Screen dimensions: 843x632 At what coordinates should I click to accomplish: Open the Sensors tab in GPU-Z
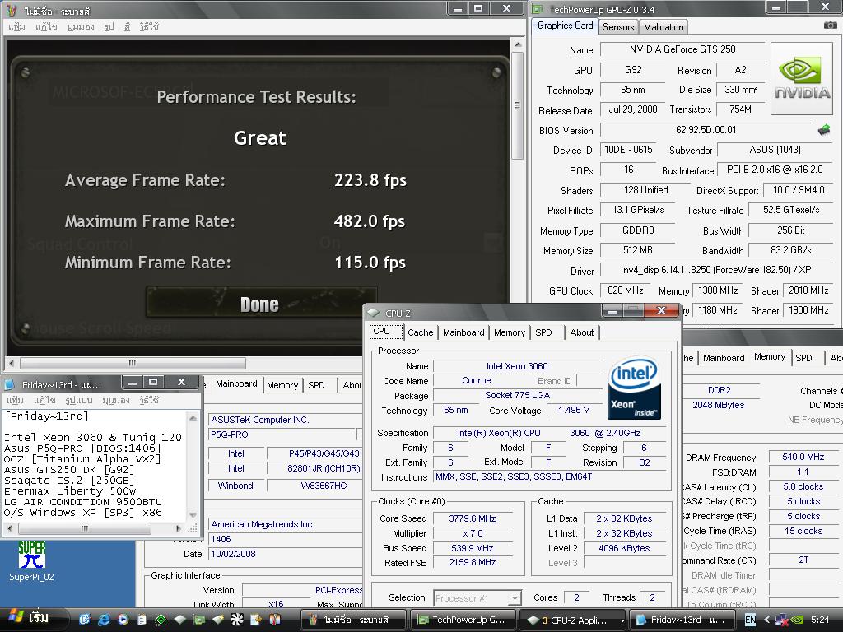tap(618, 27)
